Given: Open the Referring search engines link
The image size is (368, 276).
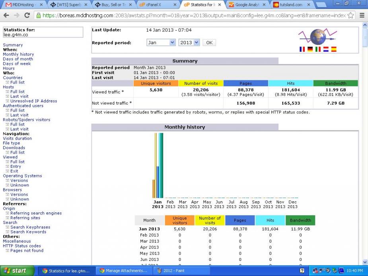Looking at the screenshot, I should [36, 213].
